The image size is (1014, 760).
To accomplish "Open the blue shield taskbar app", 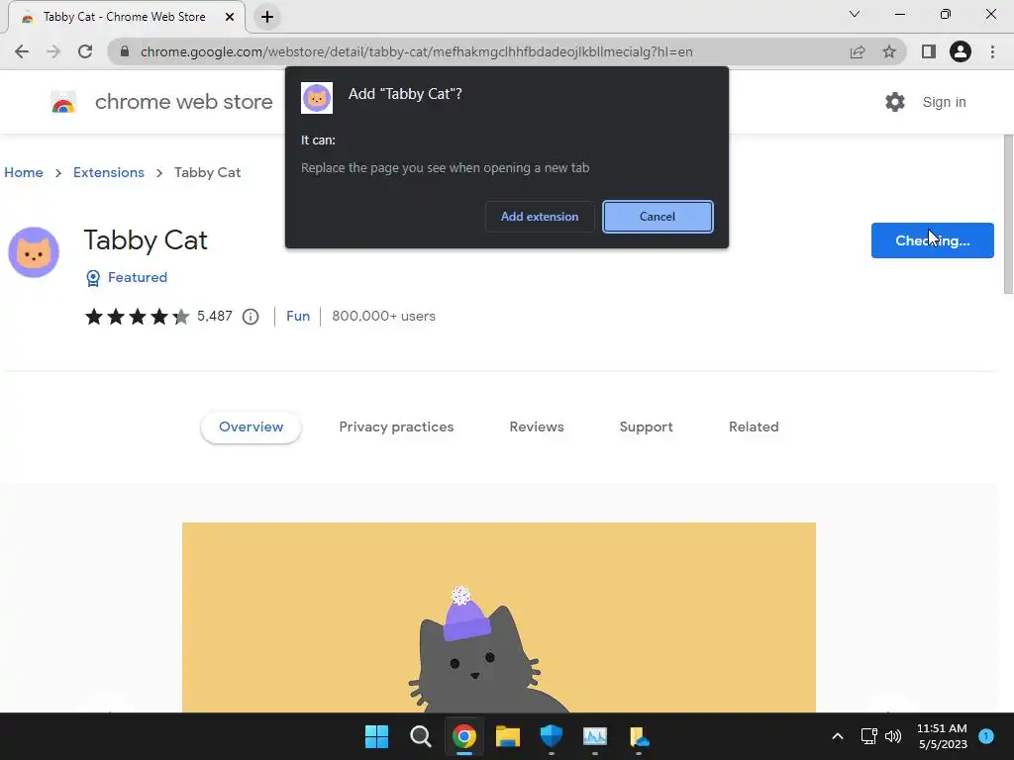I will pos(552,736).
